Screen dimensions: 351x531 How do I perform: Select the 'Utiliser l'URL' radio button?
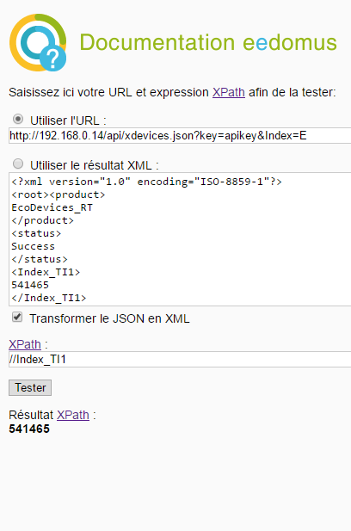pyautogui.click(x=18, y=120)
